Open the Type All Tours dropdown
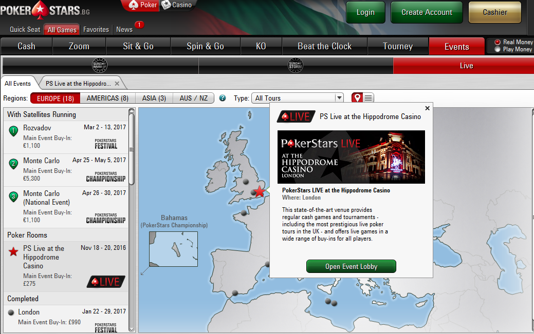Screen dimensions: 534x334 pos(297,98)
